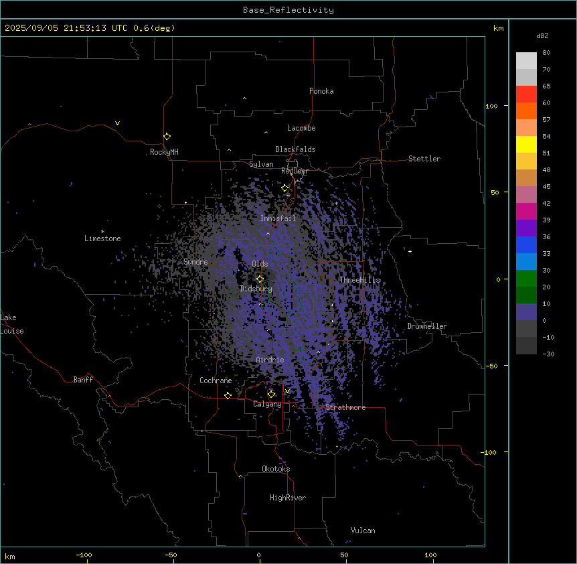
Task: Click the -50 tick on the right axis
Action: (x=491, y=366)
